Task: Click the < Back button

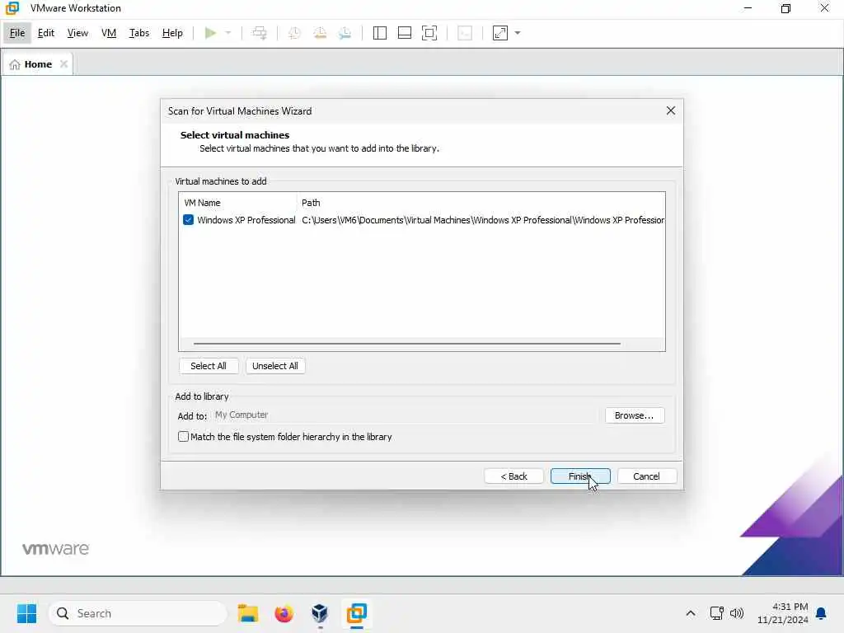Action: (514, 476)
